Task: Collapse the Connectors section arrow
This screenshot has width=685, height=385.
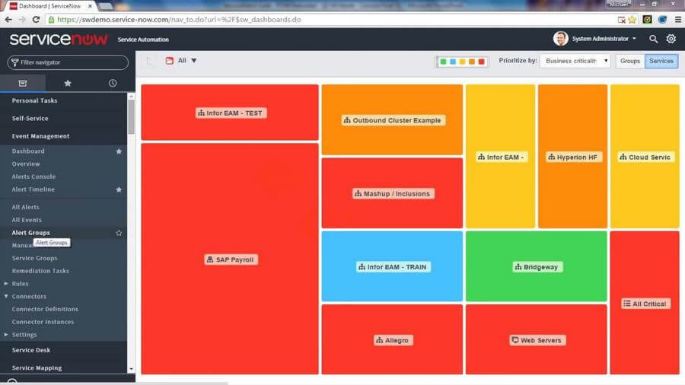Action: (x=6, y=296)
